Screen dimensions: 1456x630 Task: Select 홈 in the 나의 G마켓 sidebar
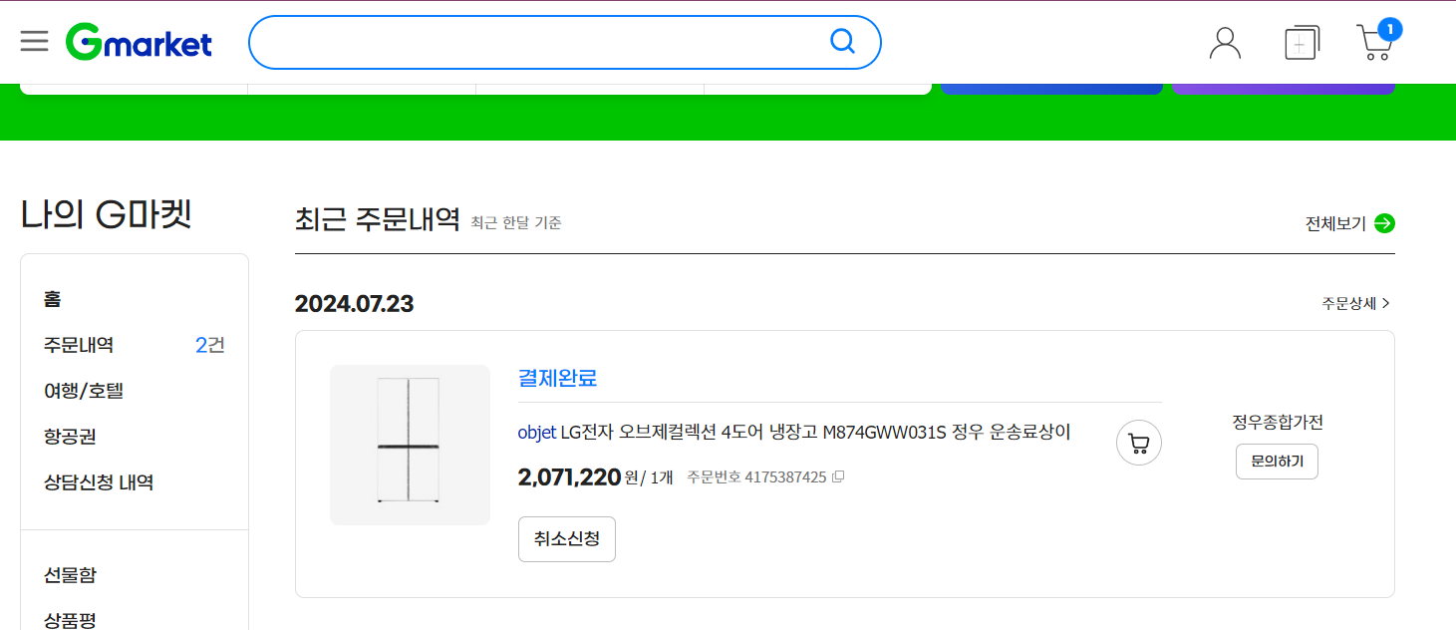coord(53,299)
